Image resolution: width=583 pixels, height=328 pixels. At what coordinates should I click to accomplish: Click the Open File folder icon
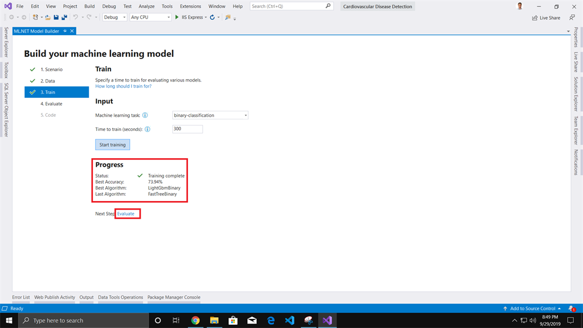(48, 18)
